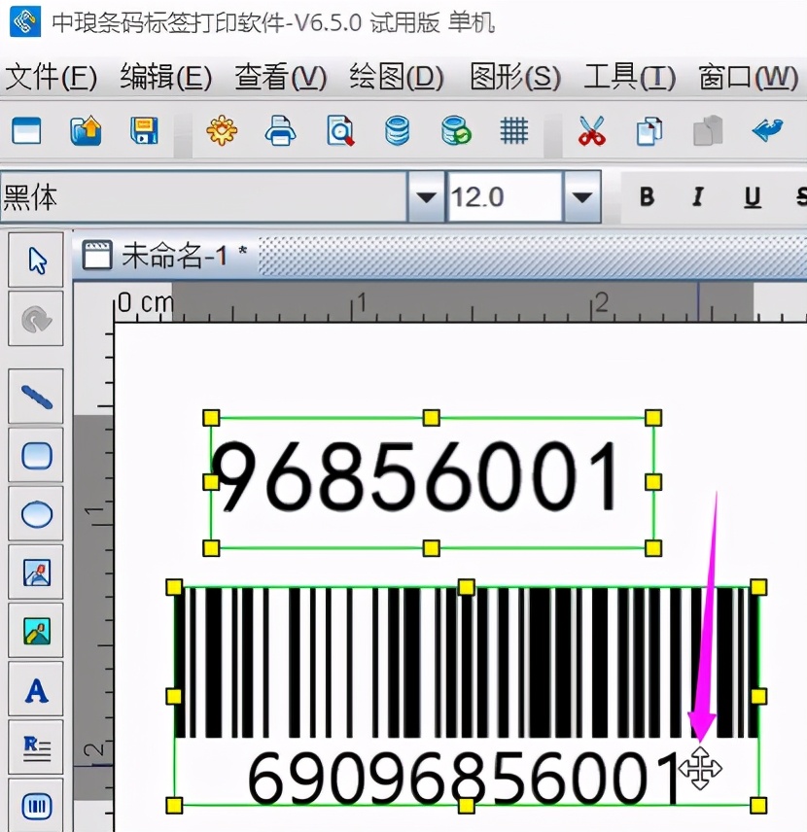Viewport: 807px width, 832px height.
Task: Click the print icon
Action: pyautogui.click(x=280, y=130)
